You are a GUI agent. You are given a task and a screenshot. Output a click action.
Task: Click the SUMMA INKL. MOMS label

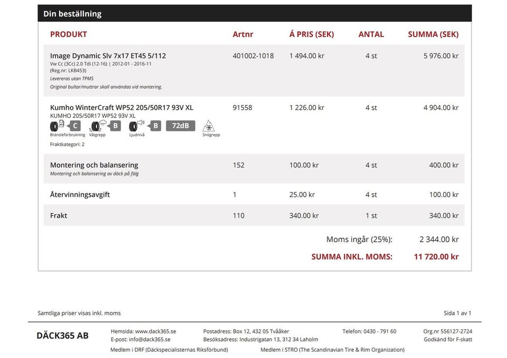352,256
